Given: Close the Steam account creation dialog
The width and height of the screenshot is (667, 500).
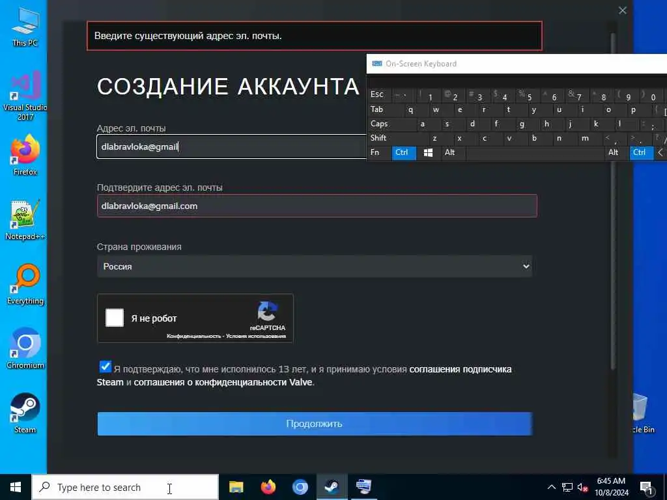Looking at the screenshot, I should tap(622, 10).
